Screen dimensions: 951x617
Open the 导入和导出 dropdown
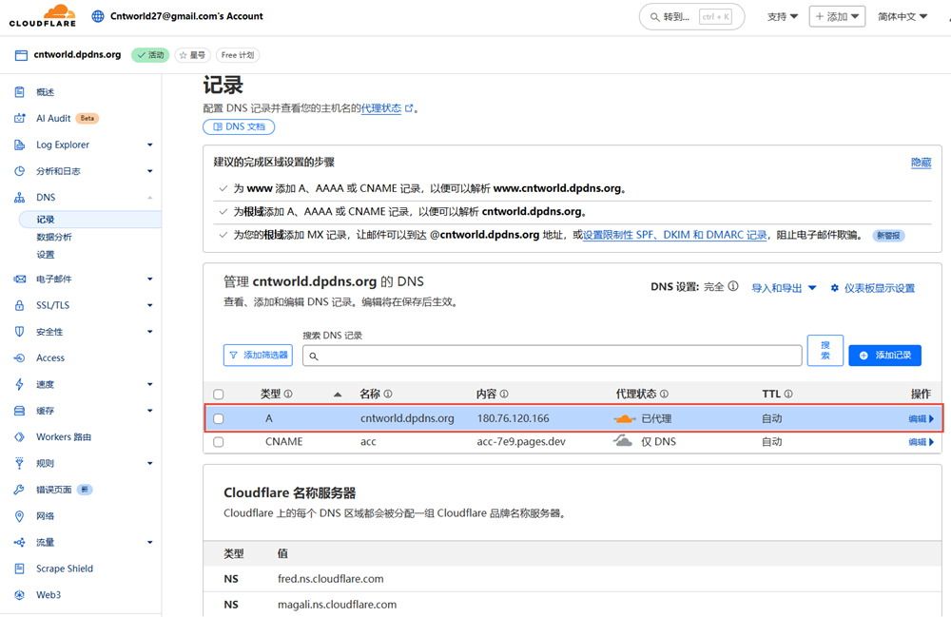click(x=784, y=288)
